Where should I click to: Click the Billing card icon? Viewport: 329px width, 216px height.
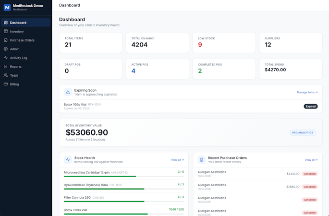tap(6, 84)
